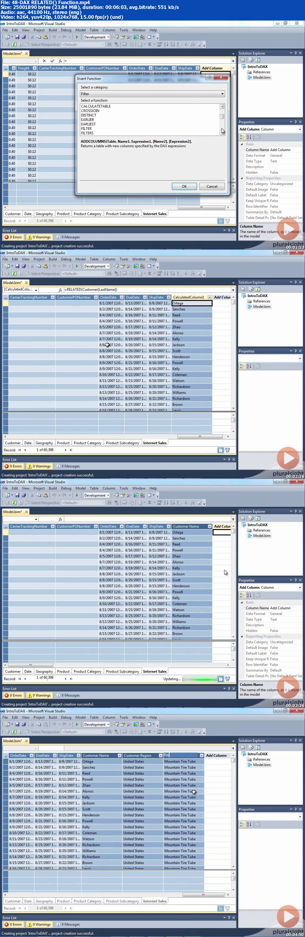Toggle the 0 Messages filter in the 00:02:26 frame

68,466
